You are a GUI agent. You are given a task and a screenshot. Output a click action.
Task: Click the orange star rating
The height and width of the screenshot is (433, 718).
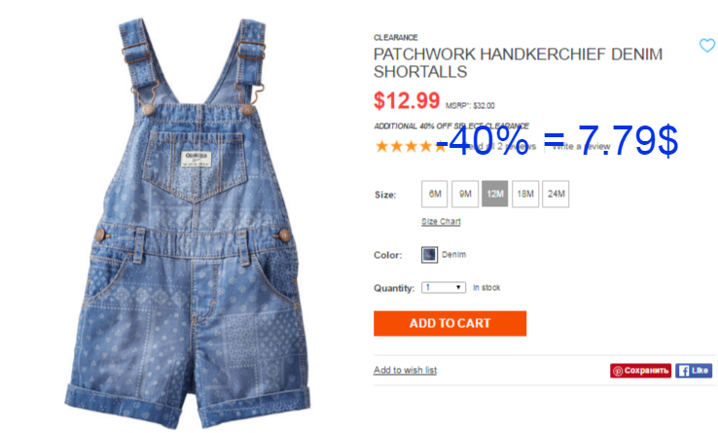[x=410, y=147]
